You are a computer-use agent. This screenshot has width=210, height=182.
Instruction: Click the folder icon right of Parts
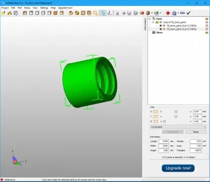click(x=207, y=19)
